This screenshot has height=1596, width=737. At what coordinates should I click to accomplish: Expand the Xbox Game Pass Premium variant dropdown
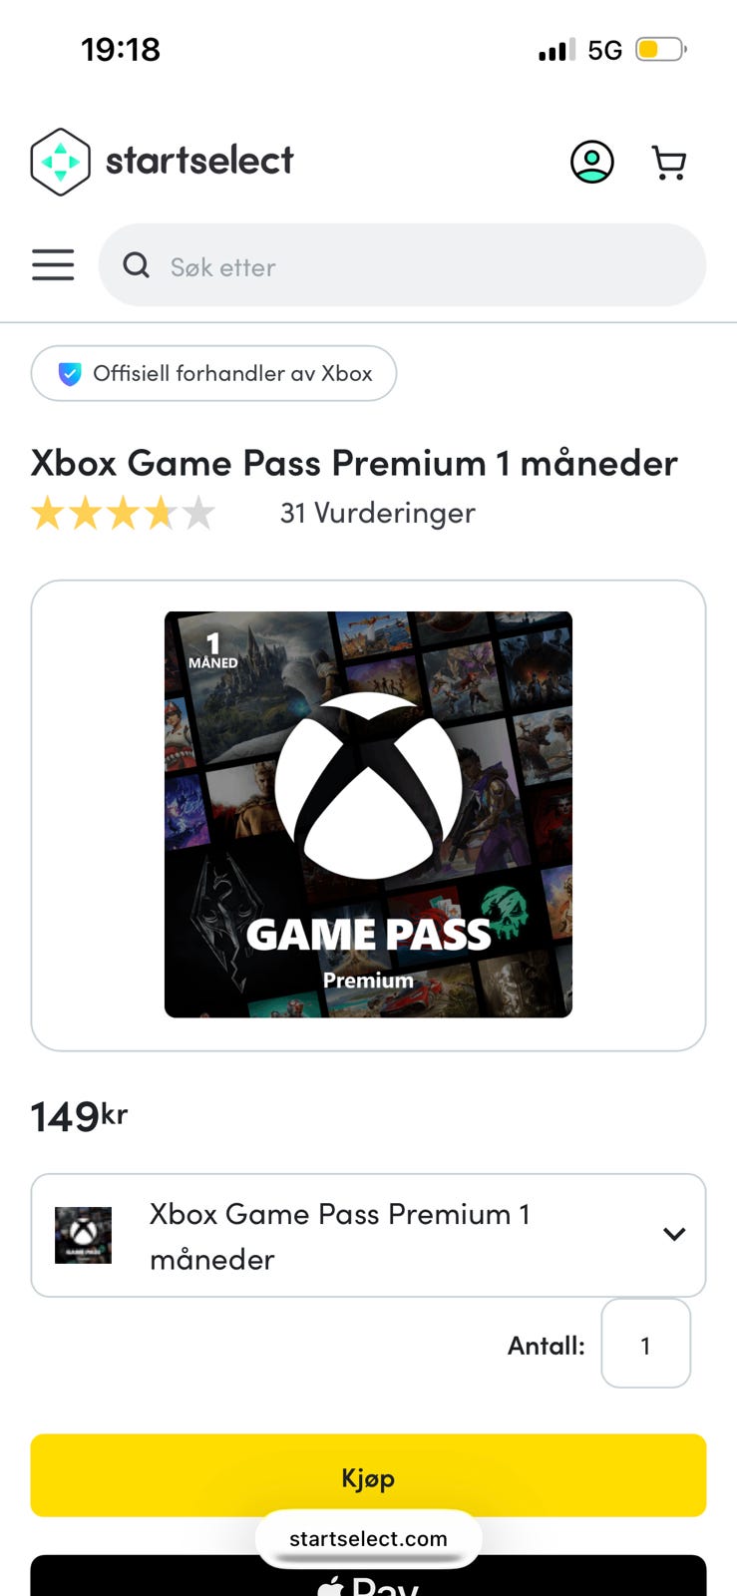pos(368,1235)
